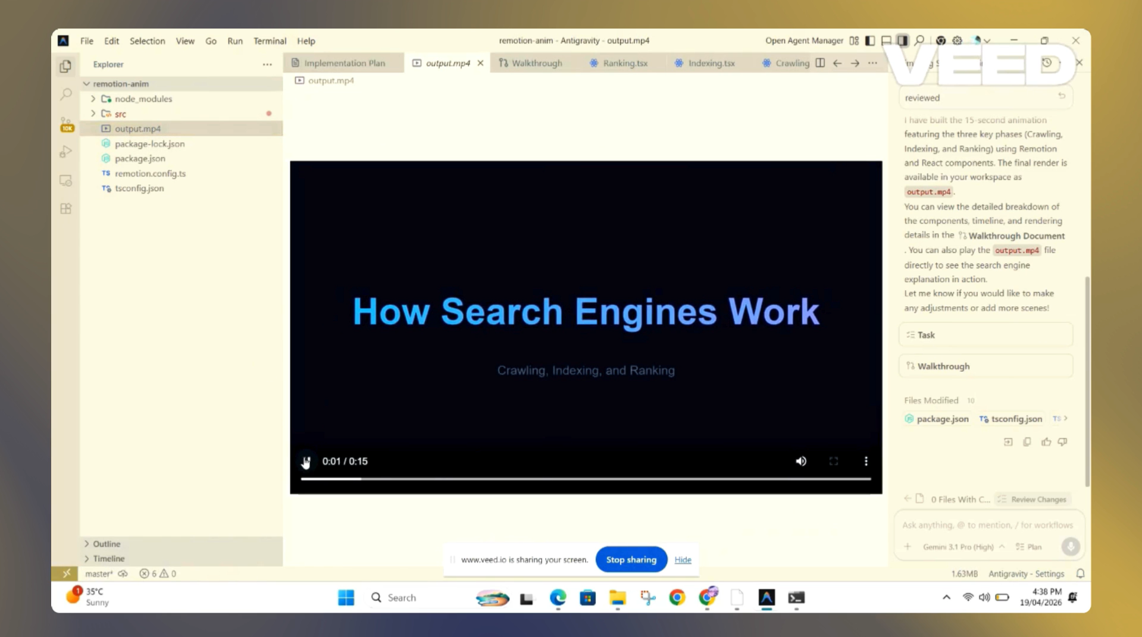The height and width of the screenshot is (637, 1142).
Task: Expand the Outline section
Action: tap(87, 544)
